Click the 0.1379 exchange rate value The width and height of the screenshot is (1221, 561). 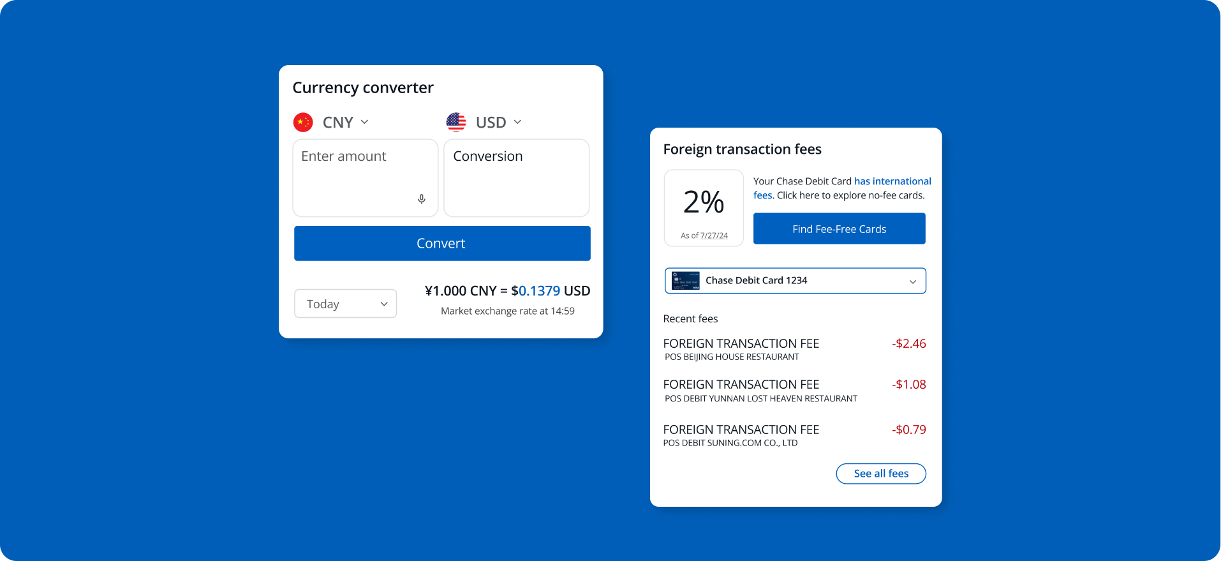tap(539, 291)
